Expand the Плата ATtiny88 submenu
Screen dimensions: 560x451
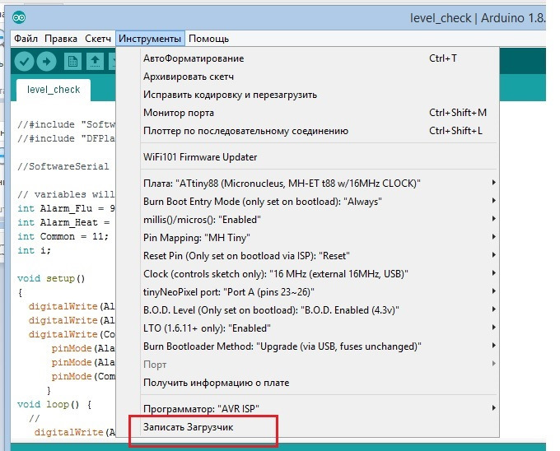click(x=307, y=184)
